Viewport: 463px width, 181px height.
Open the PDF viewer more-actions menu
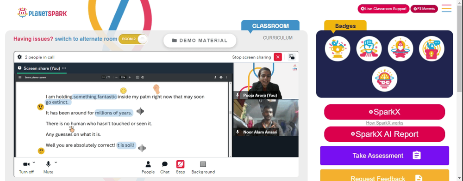pyautogui.click(x=227, y=78)
